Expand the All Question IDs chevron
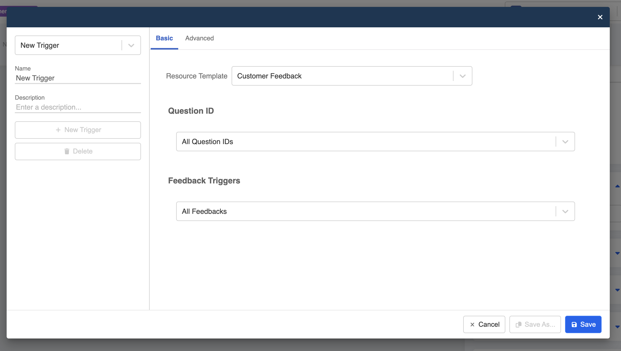The width and height of the screenshot is (621, 351). 565,142
